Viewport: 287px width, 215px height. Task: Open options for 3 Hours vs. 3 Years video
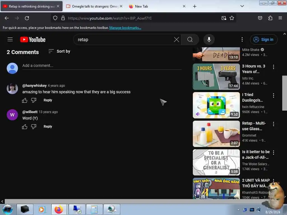click(x=274, y=67)
